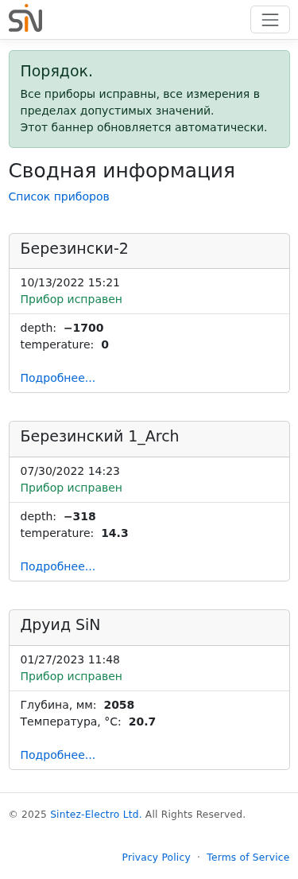Open the Privacy Policy link
This screenshot has width=298, height=879.
(x=157, y=858)
